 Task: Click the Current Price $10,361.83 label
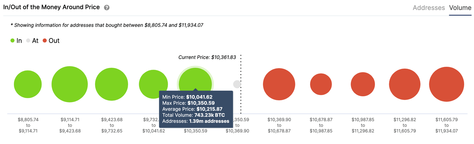point(207,57)
